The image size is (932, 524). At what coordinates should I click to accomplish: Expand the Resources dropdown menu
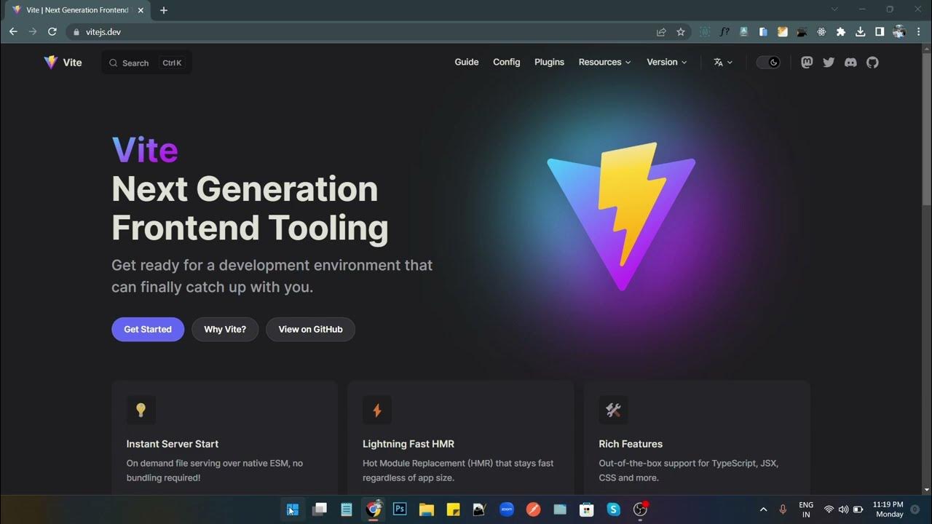tap(604, 63)
